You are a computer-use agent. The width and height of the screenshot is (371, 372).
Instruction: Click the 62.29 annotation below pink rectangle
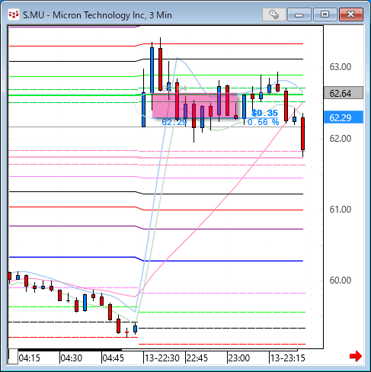[x=174, y=122]
